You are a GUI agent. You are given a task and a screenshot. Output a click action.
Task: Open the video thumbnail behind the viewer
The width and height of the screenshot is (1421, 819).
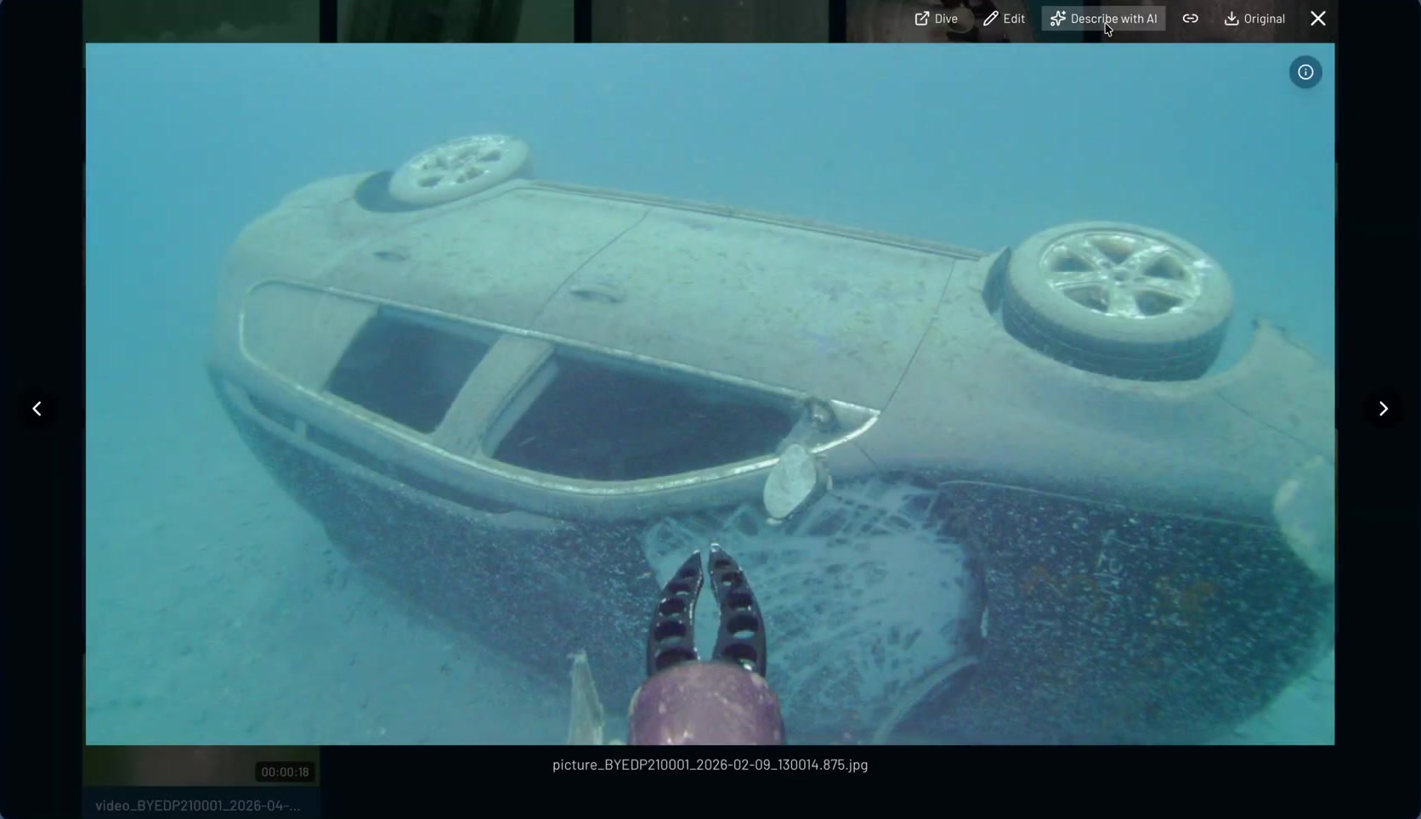pyautogui.click(x=201, y=766)
